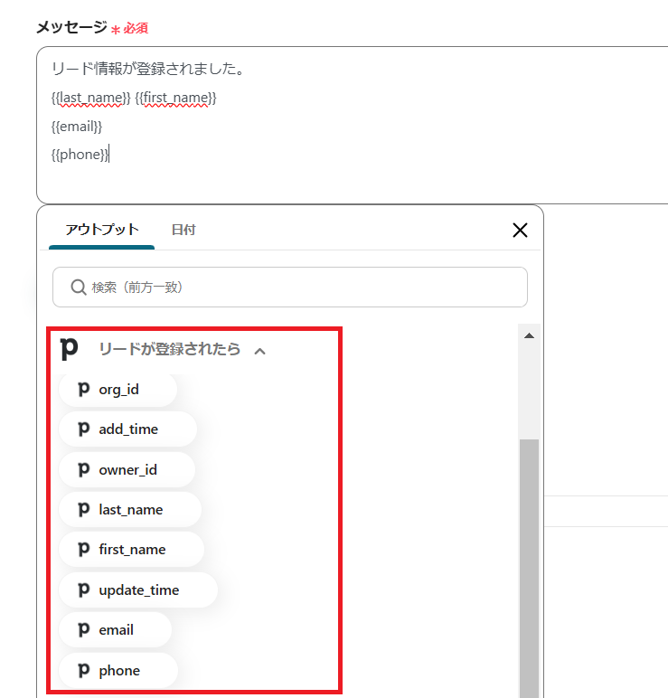Image resolution: width=668 pixels, height=698 pixels.
Task: Click the リード情報が登録されました。 line
Action: (147, 69)
